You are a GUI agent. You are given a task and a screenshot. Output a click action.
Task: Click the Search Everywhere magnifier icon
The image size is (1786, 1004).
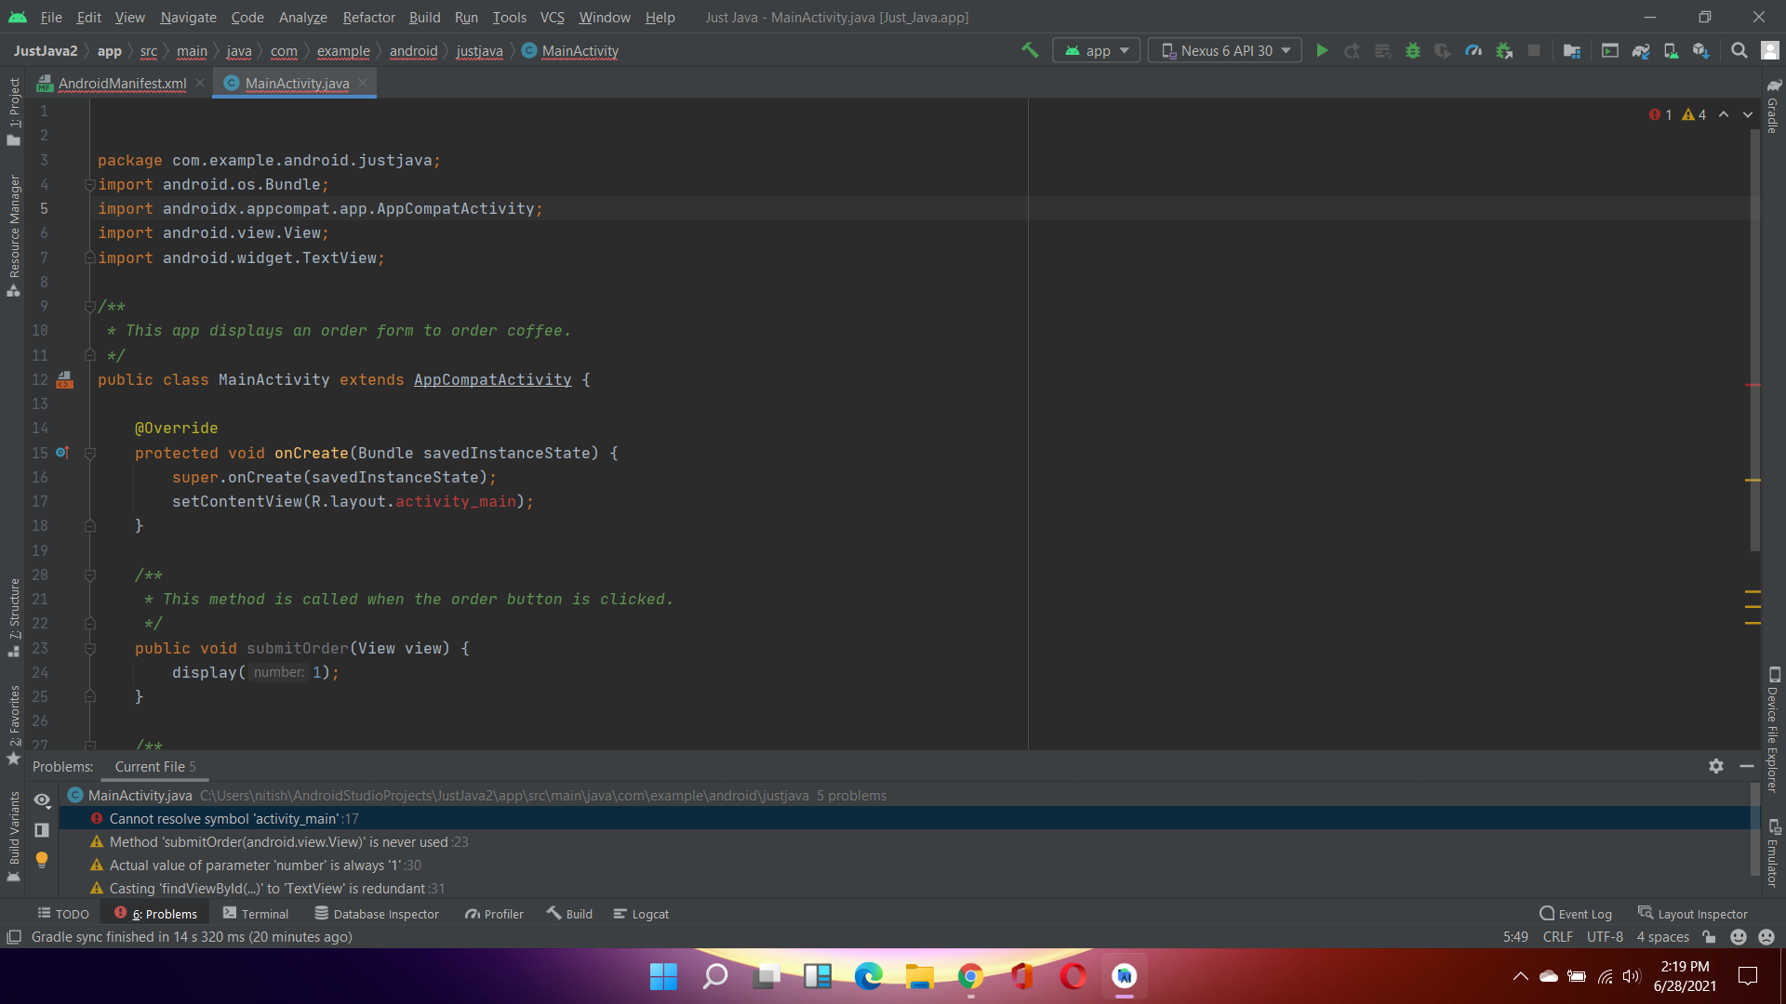pos(1739,51)
